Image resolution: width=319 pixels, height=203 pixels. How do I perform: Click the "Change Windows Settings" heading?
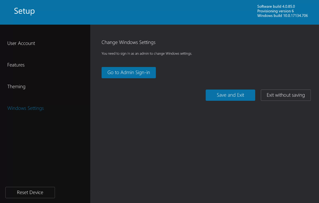128,42
